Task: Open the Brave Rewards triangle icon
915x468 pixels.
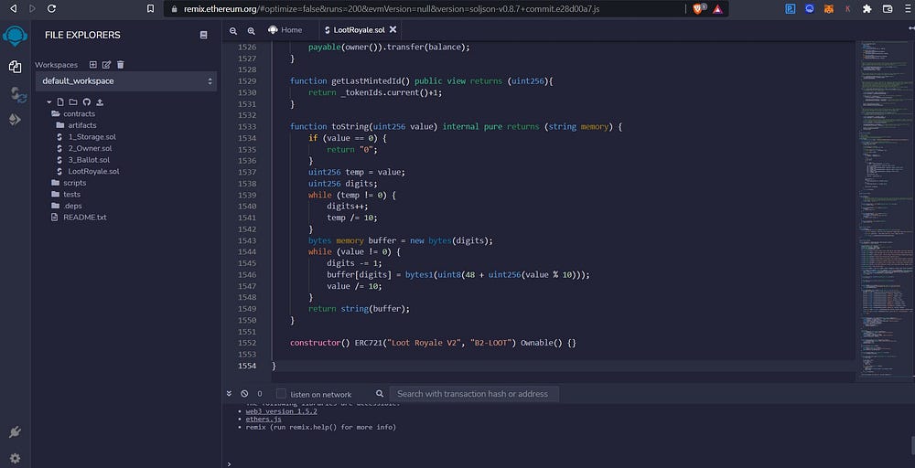Action: click(x=717, y=9)
